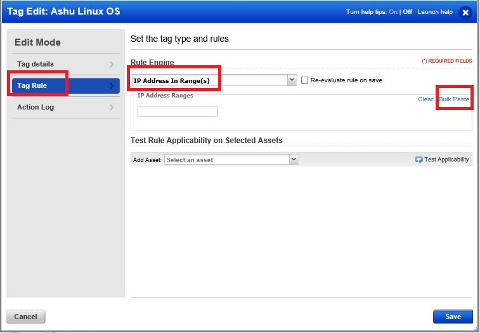480x333 pixels.
Task: Click the Test Applicability icon
Action: point(418,160)
